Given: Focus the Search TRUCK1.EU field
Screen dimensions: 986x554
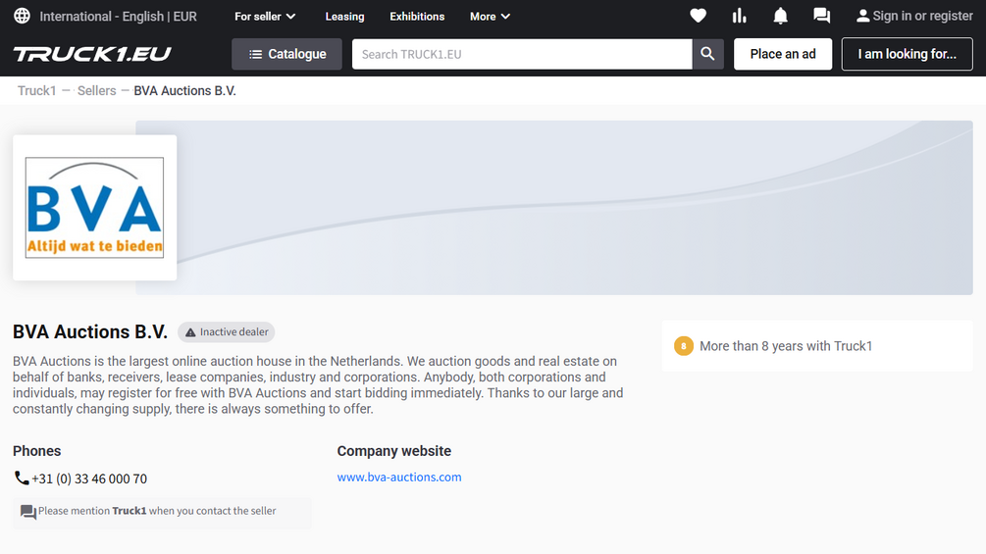Looking at the screenshot, I should coord(522,54).
